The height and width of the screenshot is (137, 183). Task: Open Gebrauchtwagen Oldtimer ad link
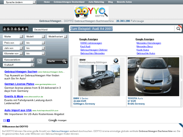[94, 50]
